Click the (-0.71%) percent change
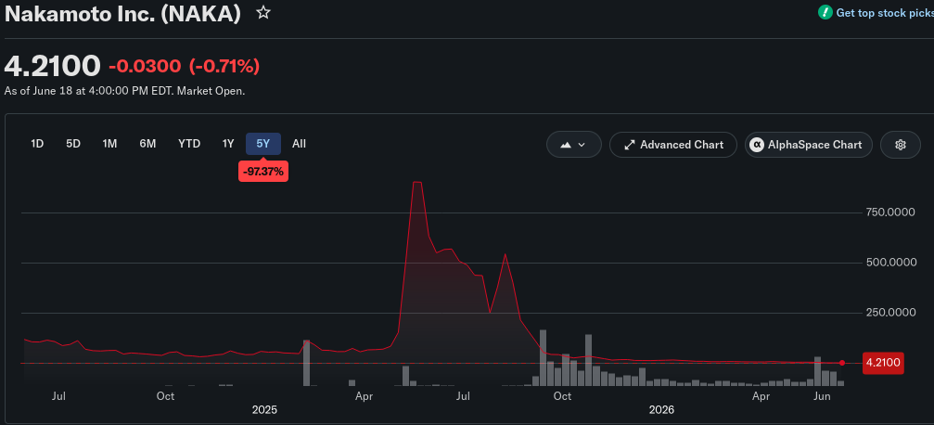This screenshot has height=425, width=934. (x=224, y=66)
